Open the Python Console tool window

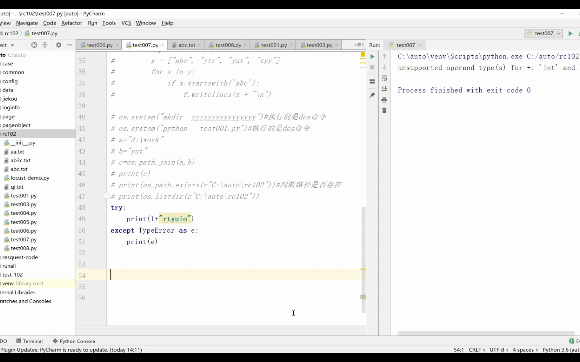[74, 341]
